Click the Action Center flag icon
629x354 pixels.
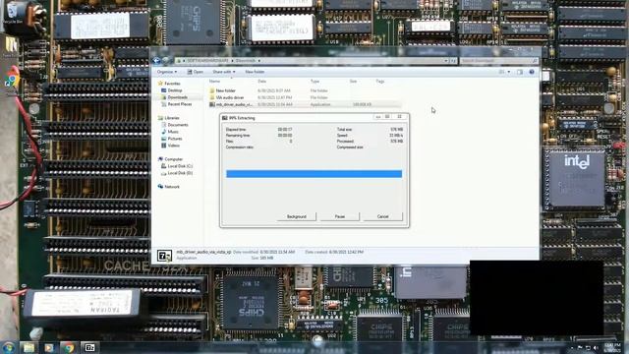point(580,347)
